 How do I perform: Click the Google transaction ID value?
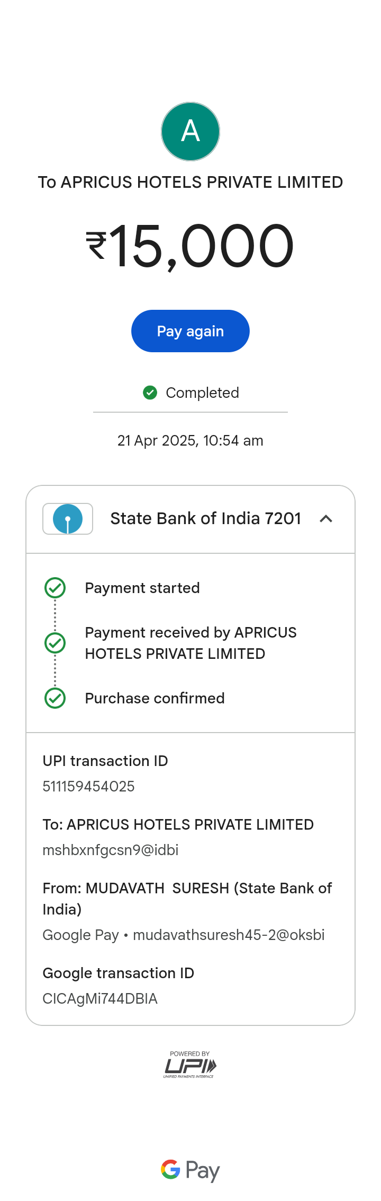click(100, 998)
